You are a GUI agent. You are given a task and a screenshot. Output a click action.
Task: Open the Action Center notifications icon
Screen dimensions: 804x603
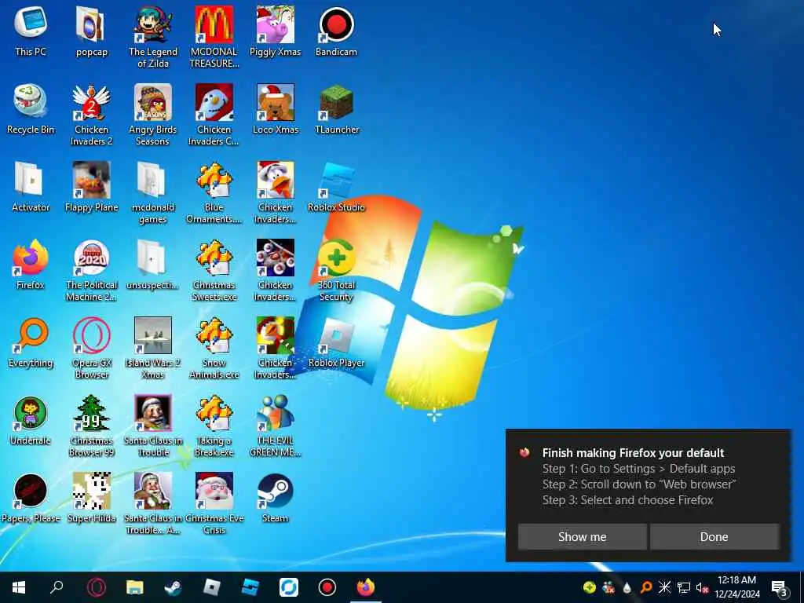(x=780, y=587)
